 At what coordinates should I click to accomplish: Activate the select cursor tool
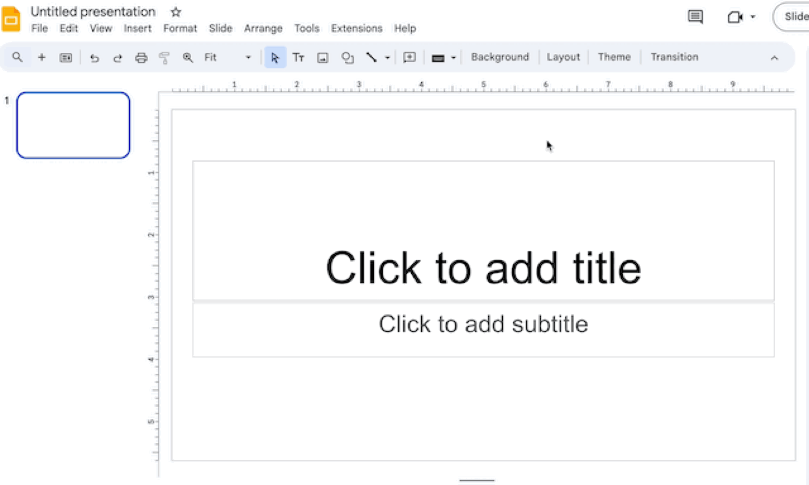[275, 58]
